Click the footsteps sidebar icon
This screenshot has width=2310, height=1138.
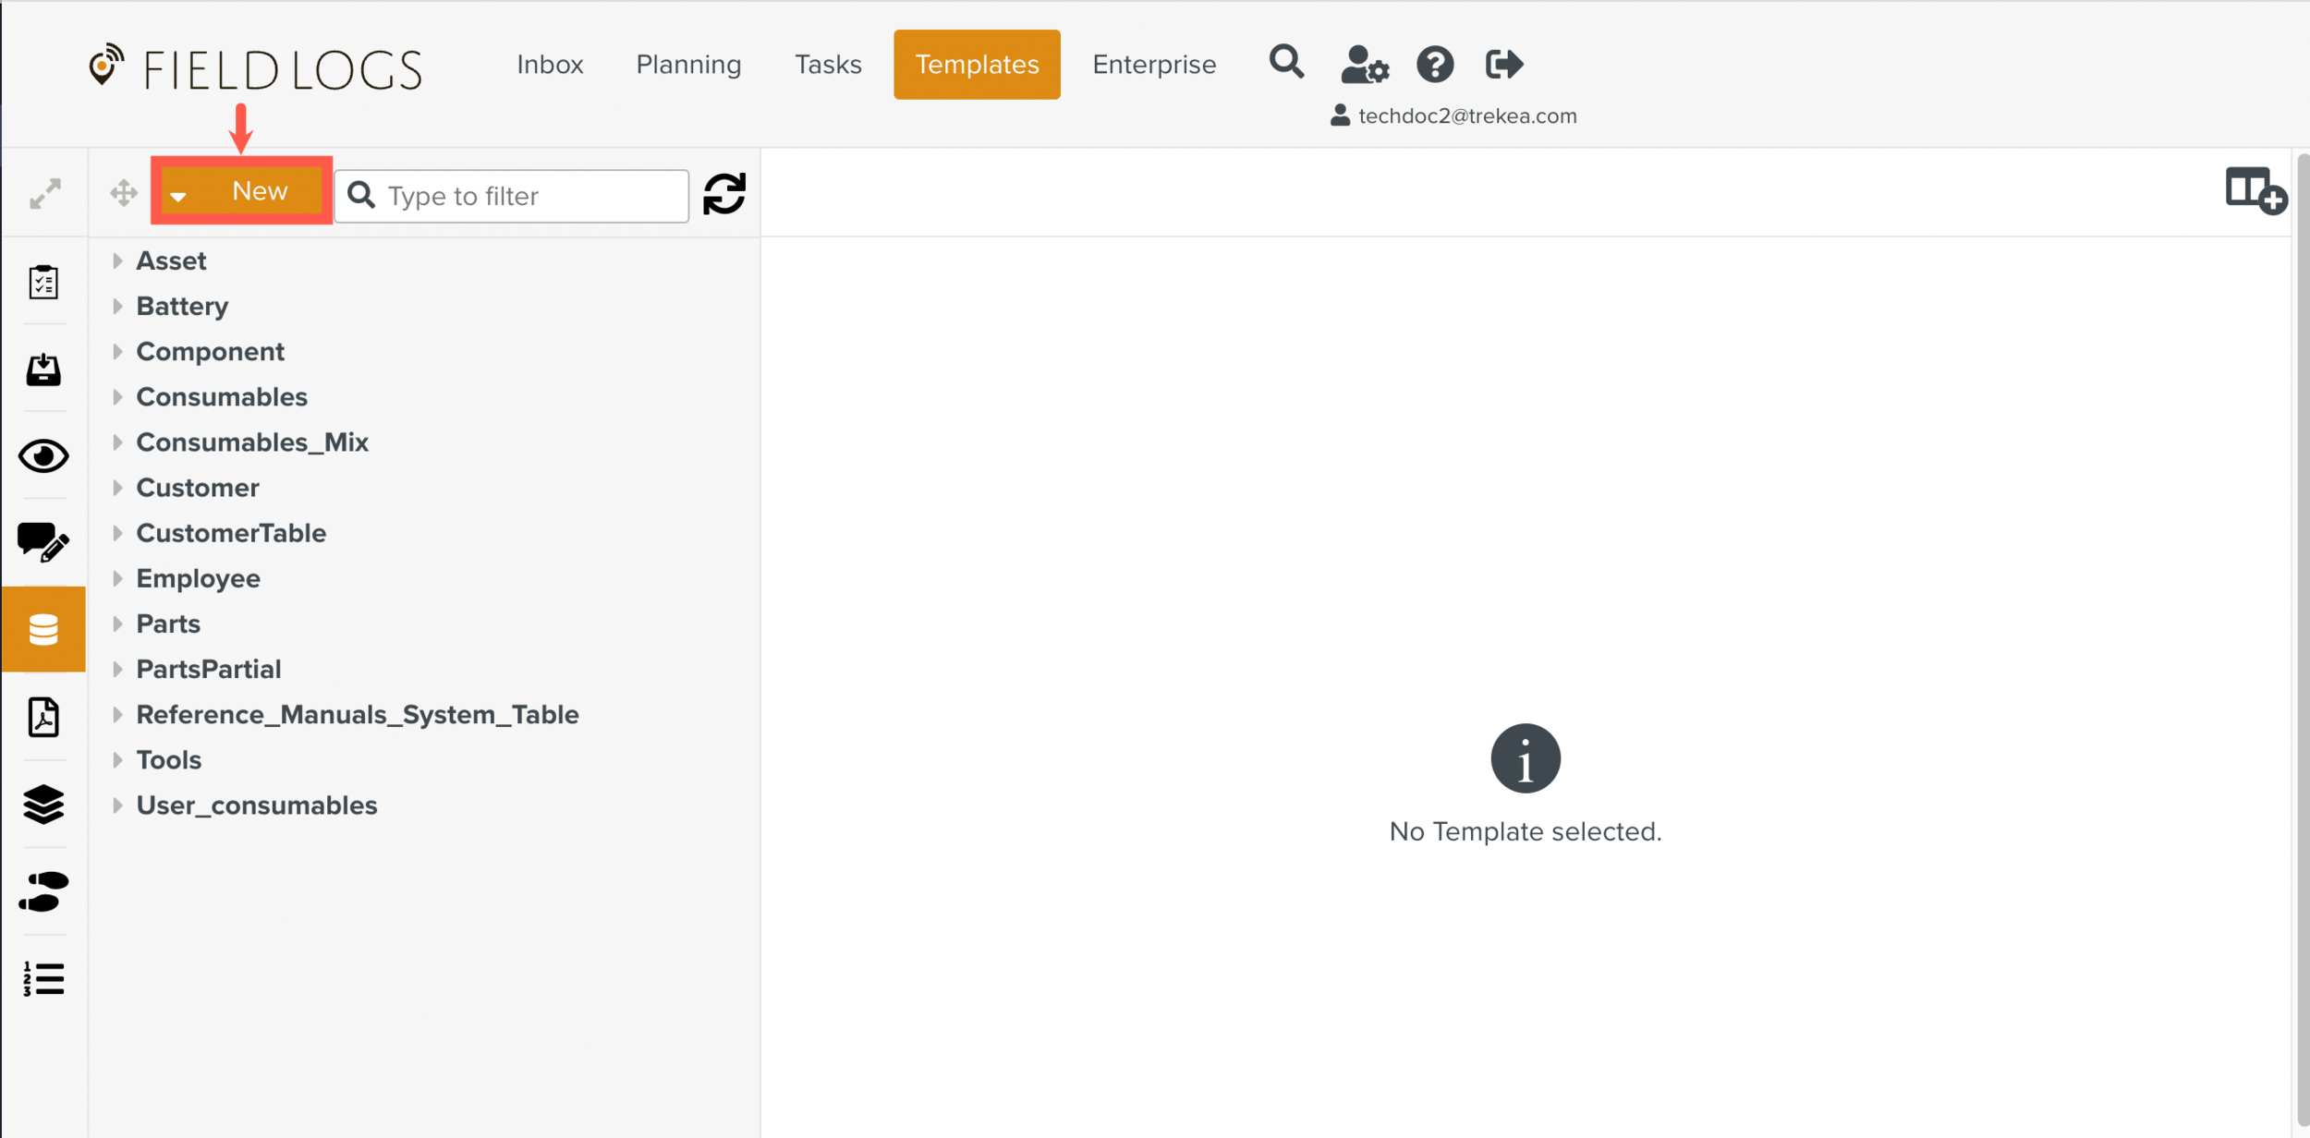[43, 891]
